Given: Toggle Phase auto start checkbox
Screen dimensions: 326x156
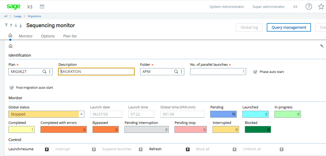Looking at the screenshot, I should pyautogui.click(x=255, y=72).
